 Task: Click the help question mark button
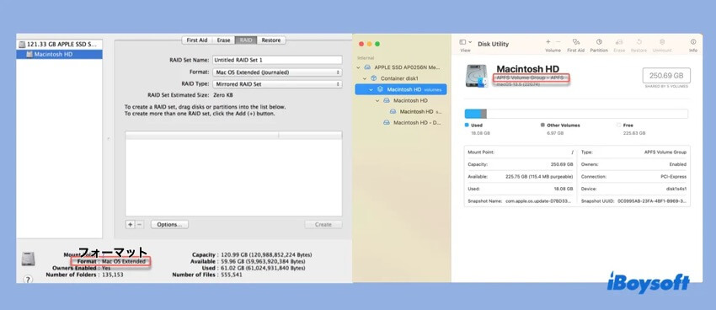28,279
